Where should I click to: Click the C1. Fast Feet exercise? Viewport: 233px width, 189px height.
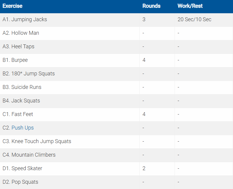18,114
